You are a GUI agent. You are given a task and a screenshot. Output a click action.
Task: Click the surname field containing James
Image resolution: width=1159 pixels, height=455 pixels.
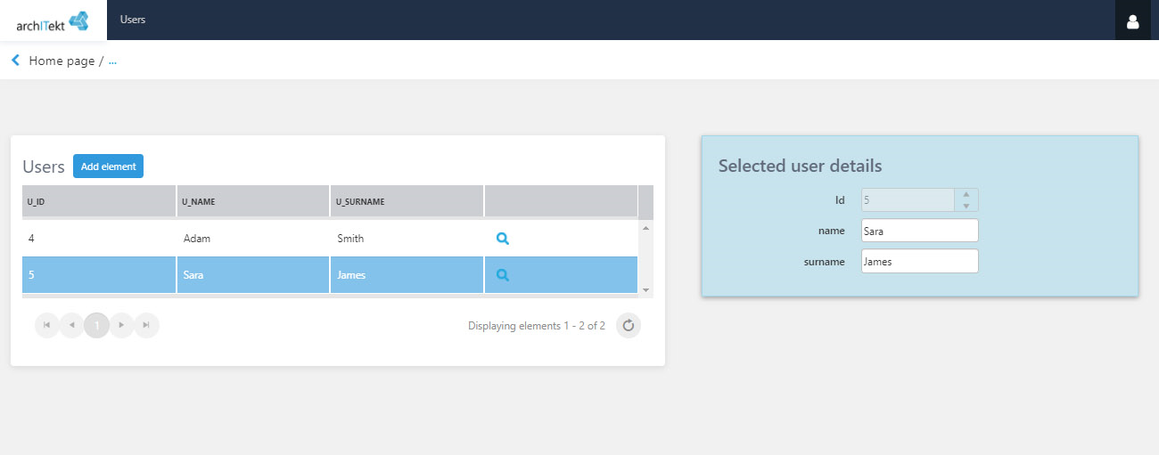(x=919, y=261)
